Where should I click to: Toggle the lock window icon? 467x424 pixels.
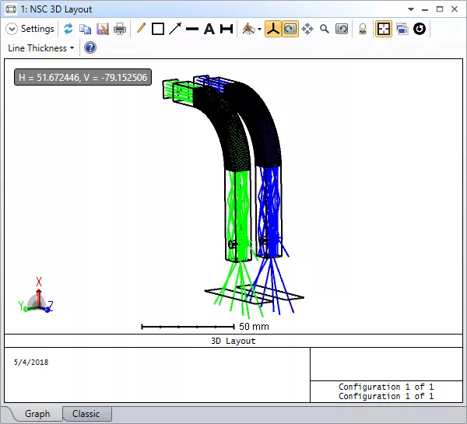click(362, 29)
